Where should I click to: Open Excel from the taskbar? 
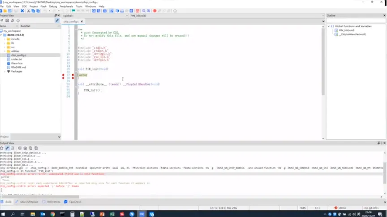click(x=112, y=214)
